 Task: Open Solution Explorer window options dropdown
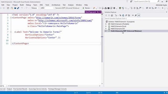[166, 12]
